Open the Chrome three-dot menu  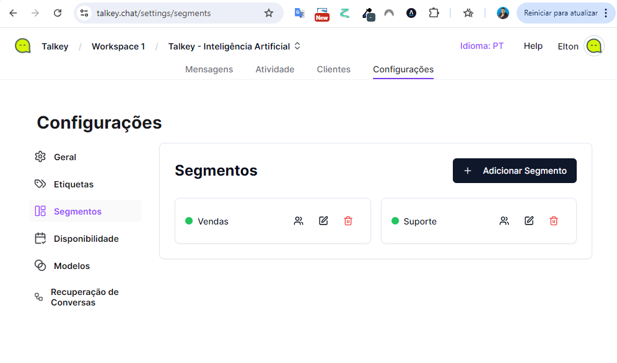click(606, 13)
